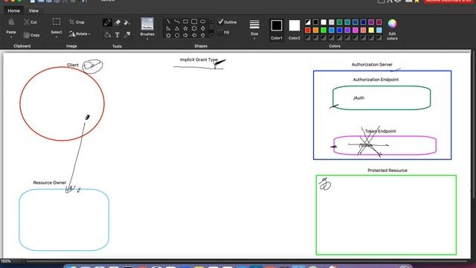The image size is (476, 268).
Task: Open the Paste dropdown arrow
Action: [x=11, y=37]
